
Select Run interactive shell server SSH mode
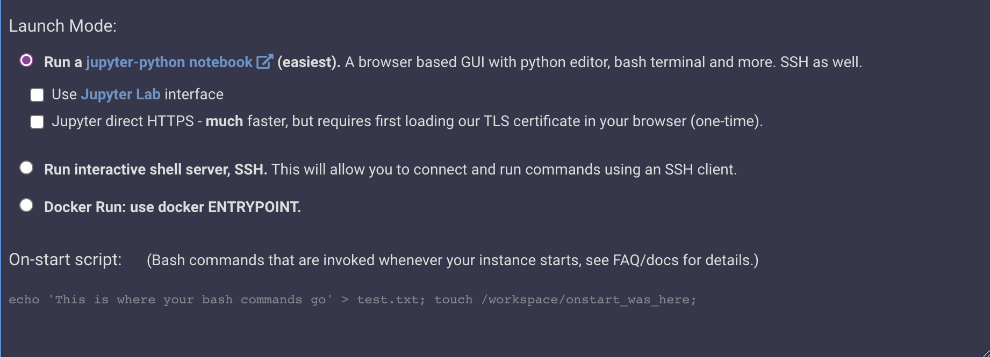[x=25, y=168]
